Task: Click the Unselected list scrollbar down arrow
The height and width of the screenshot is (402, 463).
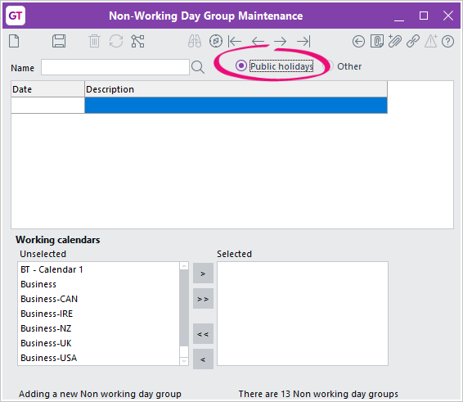Action: pyautogui.click(x=184, y=360)
